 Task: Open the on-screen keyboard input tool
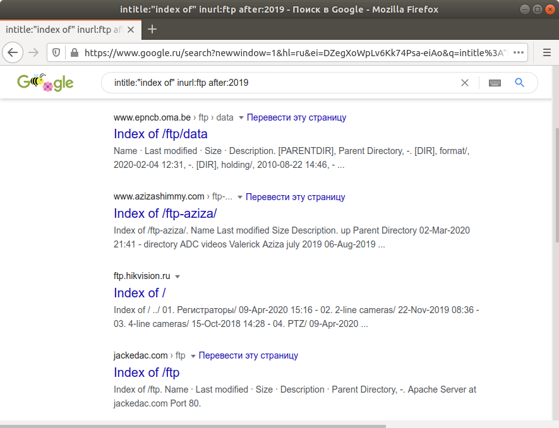(x=495, y=83)
